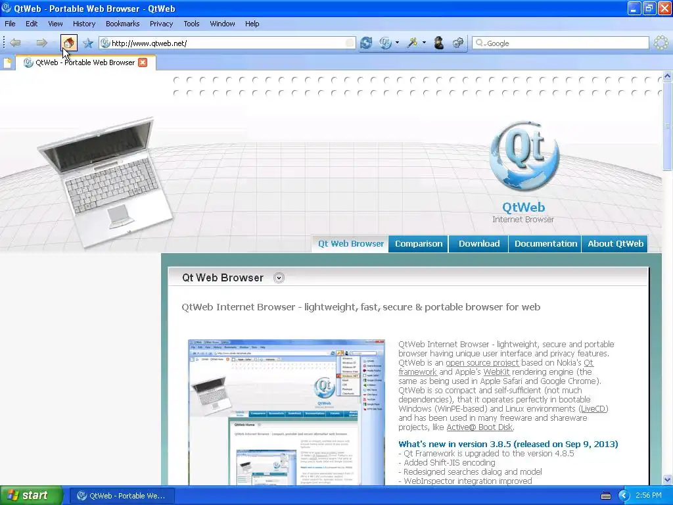Close the QtWeb - Portable Web Browser tab

(x=143, y=62)
